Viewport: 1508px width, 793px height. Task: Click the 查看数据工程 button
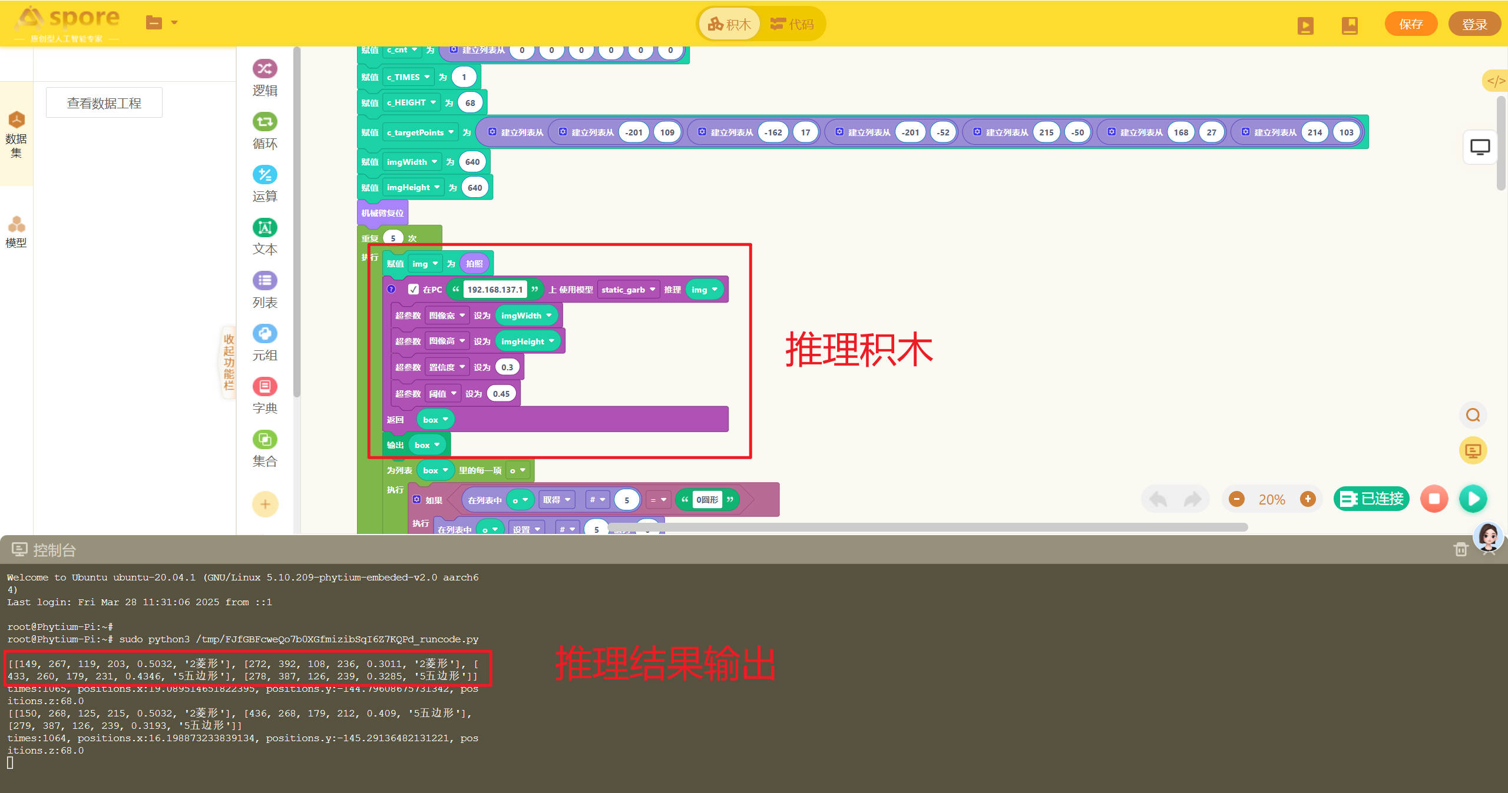(104, 103)
